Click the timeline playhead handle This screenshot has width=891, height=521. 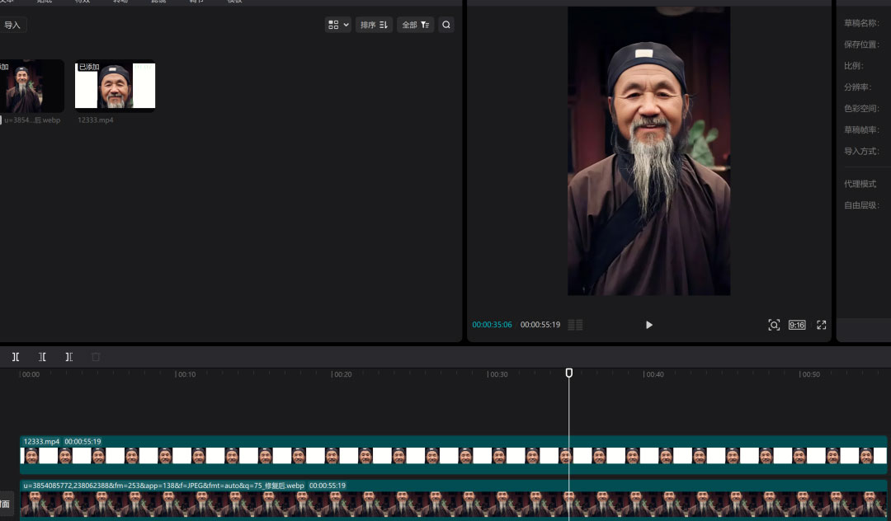[x=568, y=373]
